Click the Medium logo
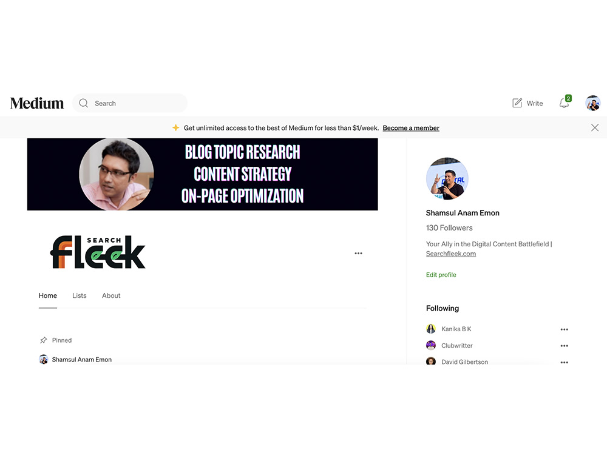 (x=37, y=103)
